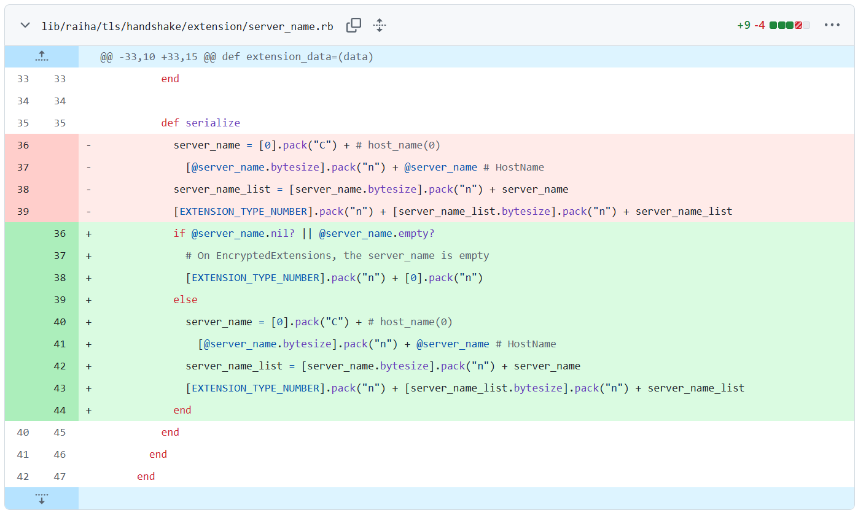The width and height of the screenshot is (858, 513).
Task: Collapse the server_name.rb file diff
Action: click(25, 26)
